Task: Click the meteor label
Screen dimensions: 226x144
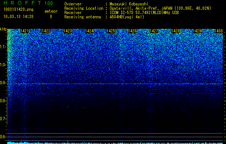Action: 51,11
